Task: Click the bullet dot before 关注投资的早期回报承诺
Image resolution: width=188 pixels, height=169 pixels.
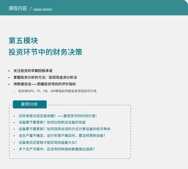Action: coord(9,71)
